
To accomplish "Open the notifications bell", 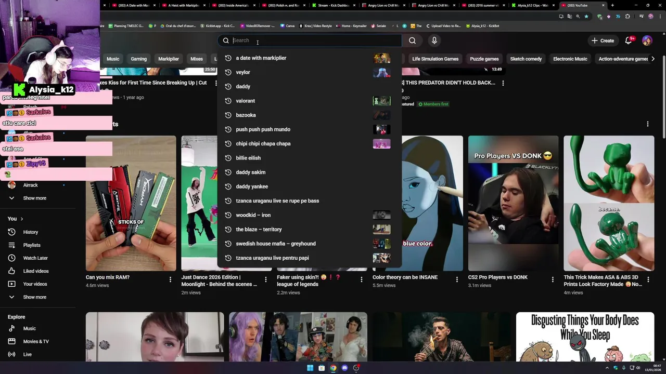I will 629,41.
